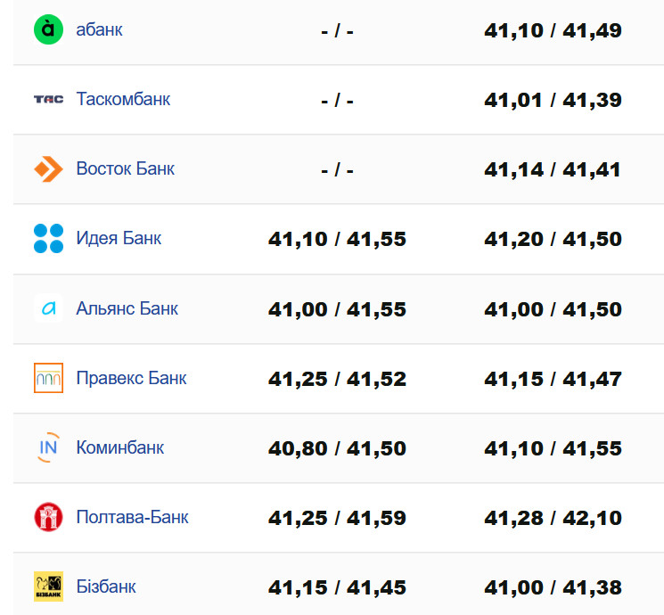Click the blue four-dot Идея Банк logo
Viewport: 664px width, 615px height.
(48, 239)
